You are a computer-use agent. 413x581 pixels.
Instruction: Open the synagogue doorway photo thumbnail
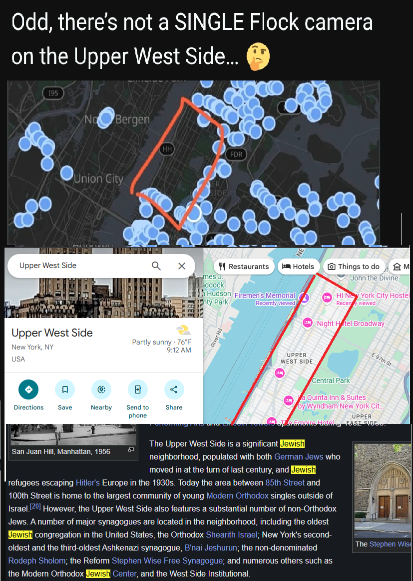click(x=383, y=490)
